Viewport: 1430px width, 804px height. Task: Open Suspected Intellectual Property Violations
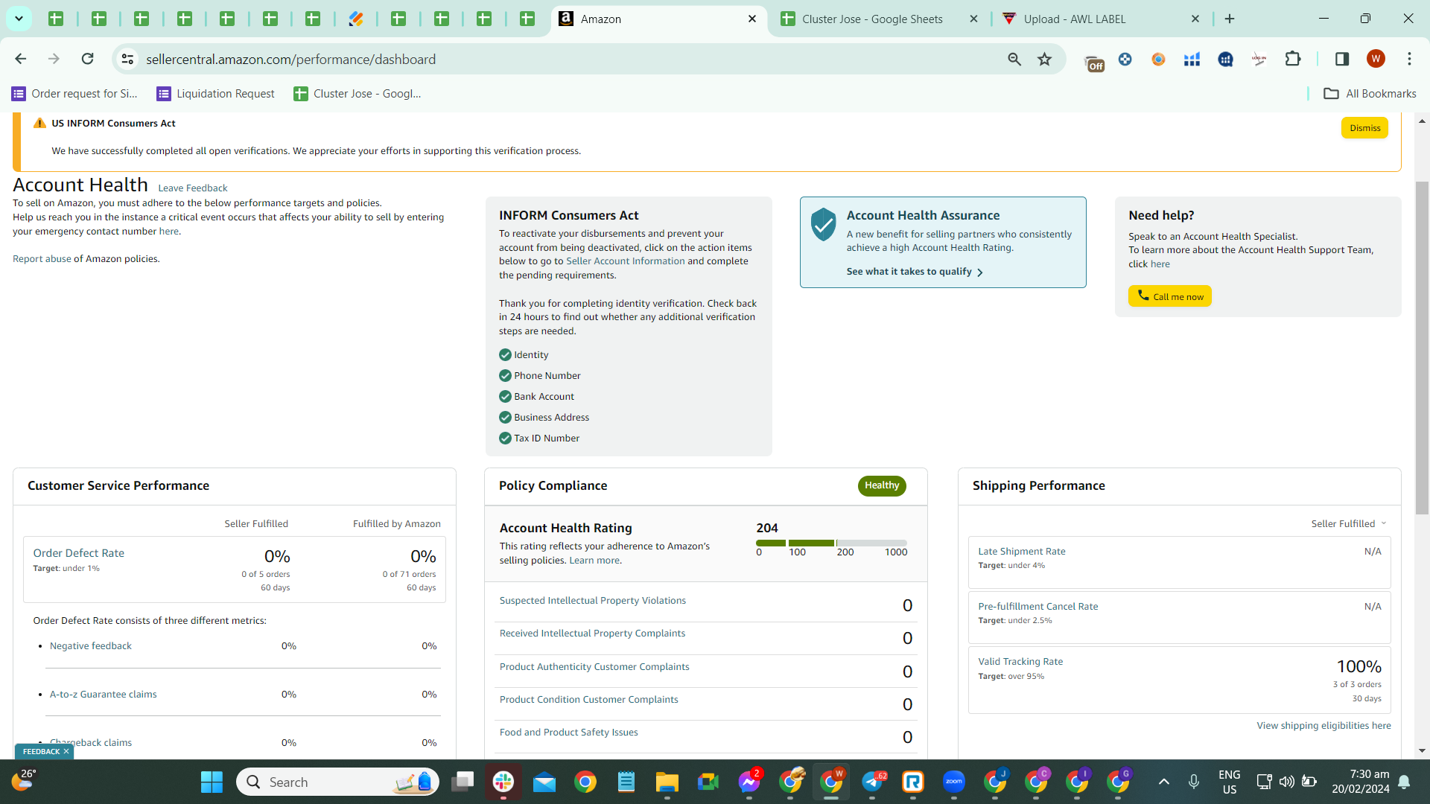(x=593, y=601)
